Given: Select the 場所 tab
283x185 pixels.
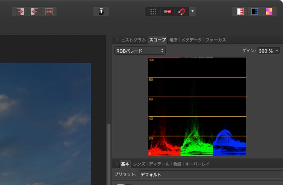Looking at the screenshot, I should (x=173, y=40).
